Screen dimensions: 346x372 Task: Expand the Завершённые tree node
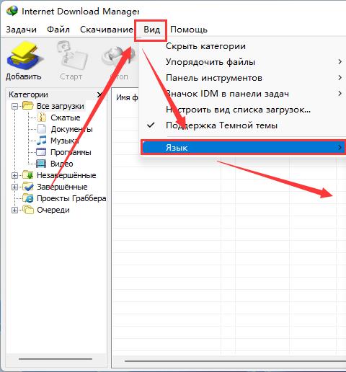14,187
